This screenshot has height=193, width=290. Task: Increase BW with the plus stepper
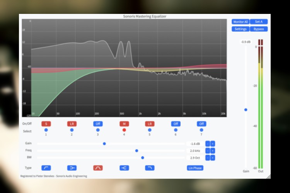pos(213,158)
